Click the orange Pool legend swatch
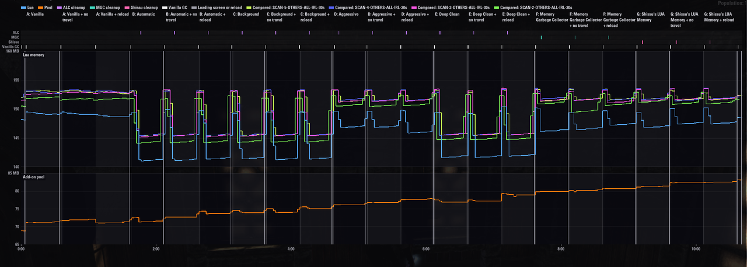The image size is (747, 267). tap(41, 8)
